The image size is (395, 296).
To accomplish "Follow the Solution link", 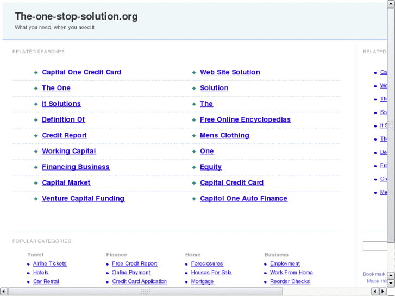I will tap(214, 88).
